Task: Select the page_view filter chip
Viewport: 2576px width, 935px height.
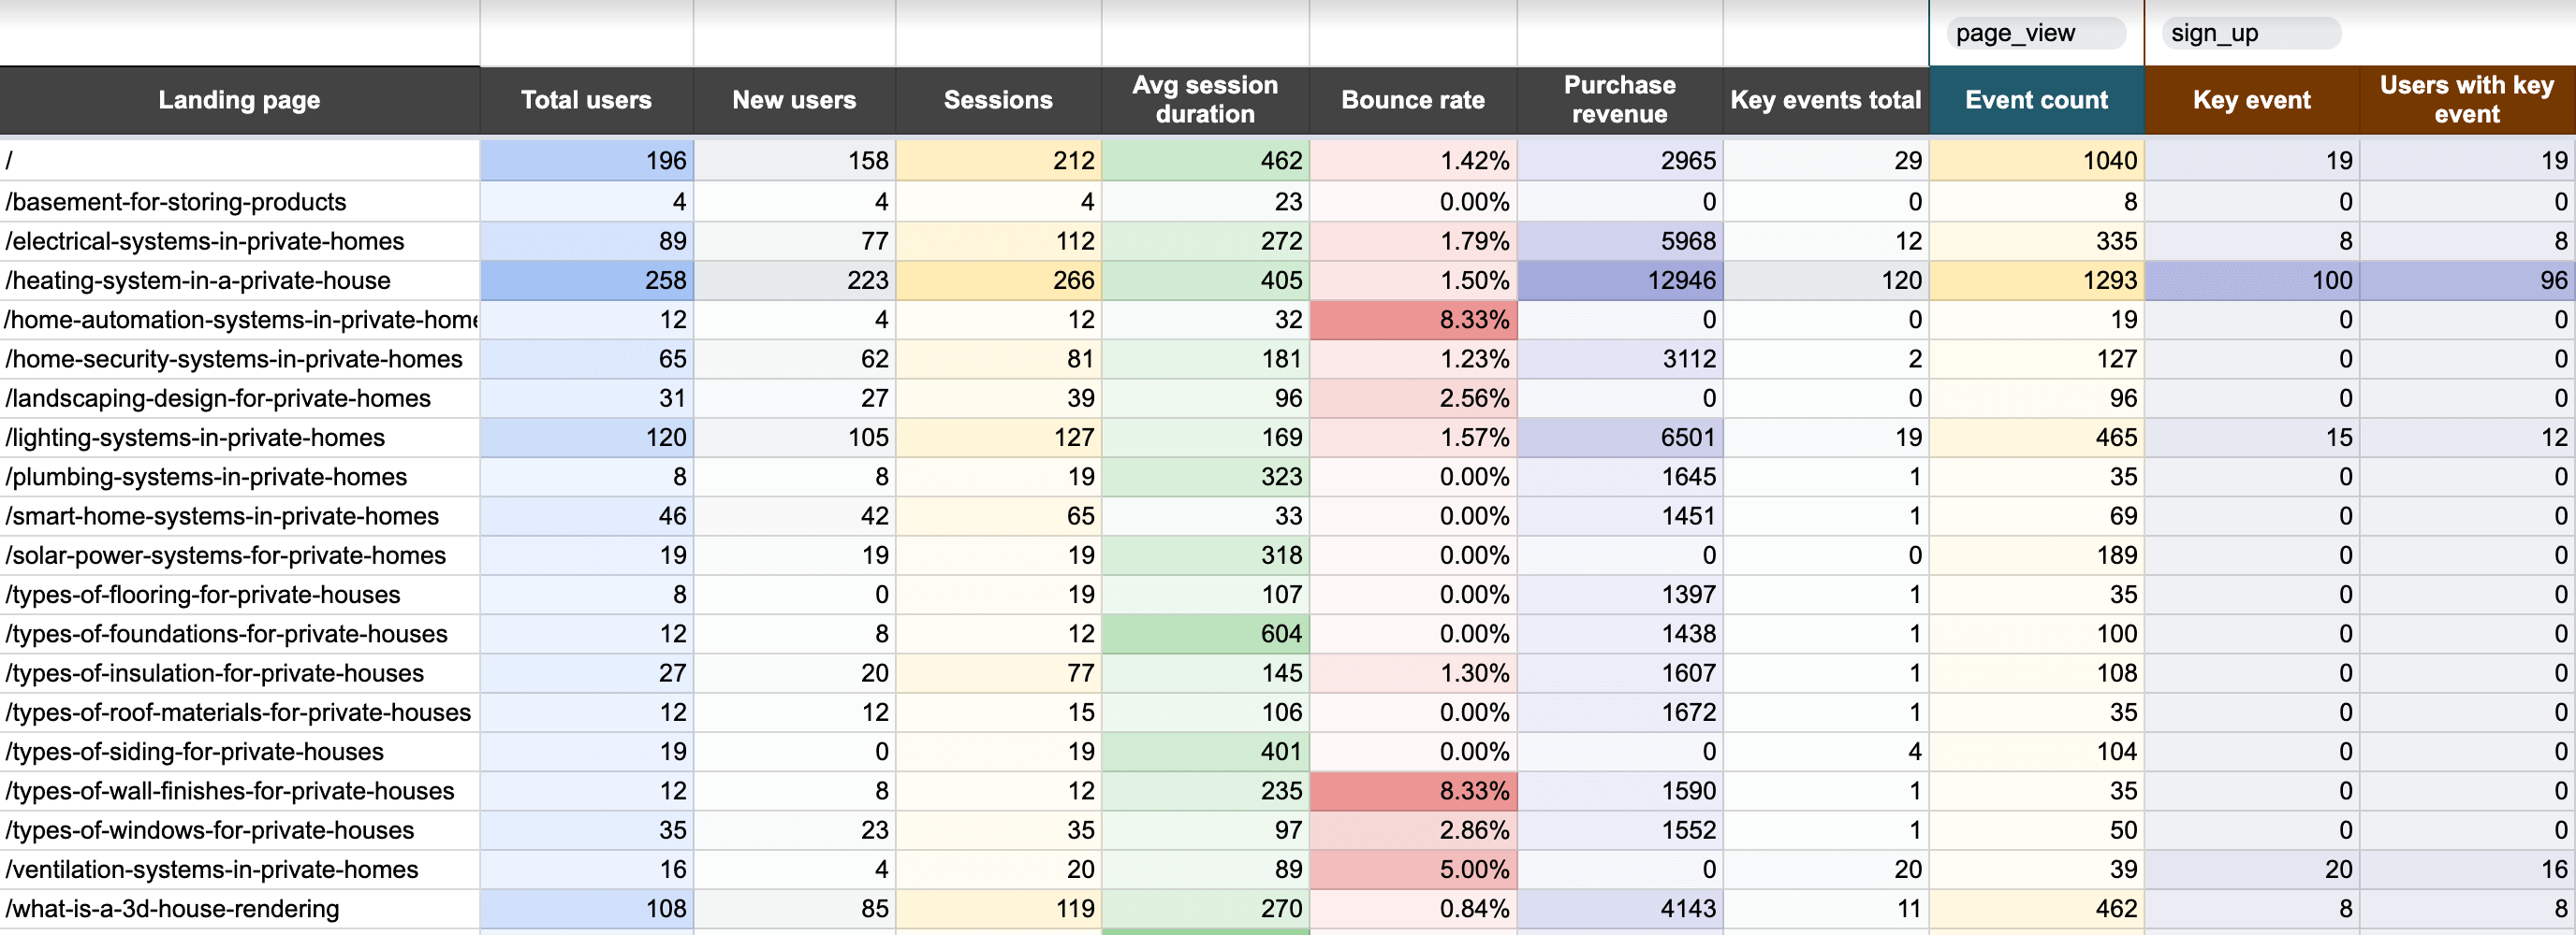Action: click(x=2034, y=32)
